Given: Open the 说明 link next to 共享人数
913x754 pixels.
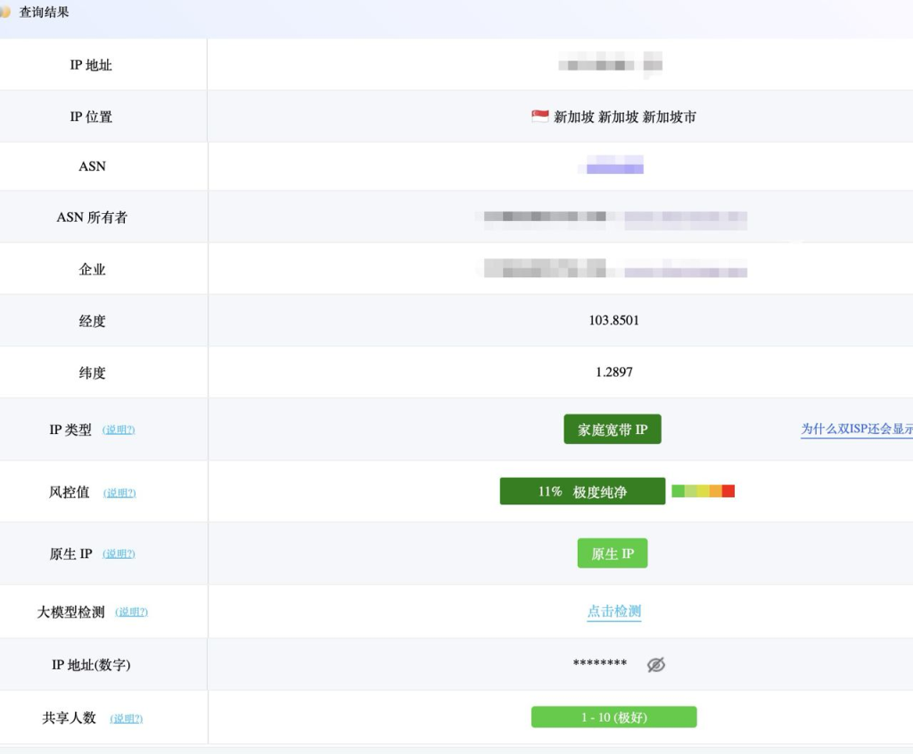Looking at the screenshot, I should (x=125, y=718).
